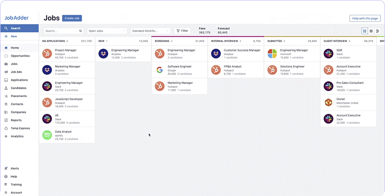The height and width of the screenshot is (196, 385).
Task: Open the Filter options
Action: coord(183,31)
